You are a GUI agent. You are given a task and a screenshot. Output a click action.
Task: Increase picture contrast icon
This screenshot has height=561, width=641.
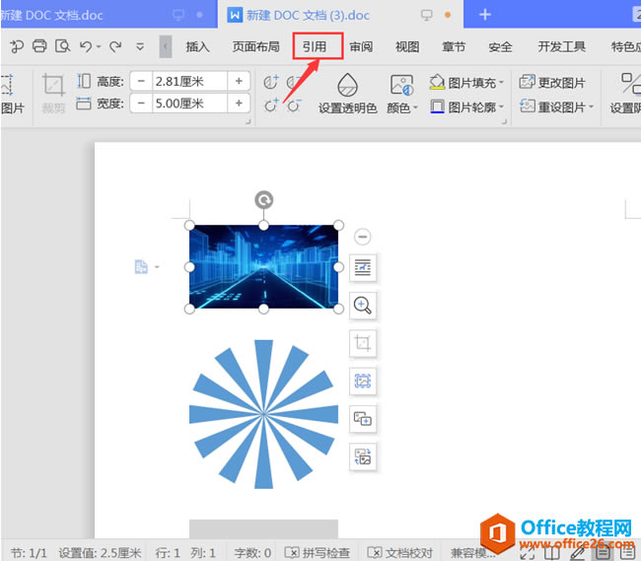270,82
